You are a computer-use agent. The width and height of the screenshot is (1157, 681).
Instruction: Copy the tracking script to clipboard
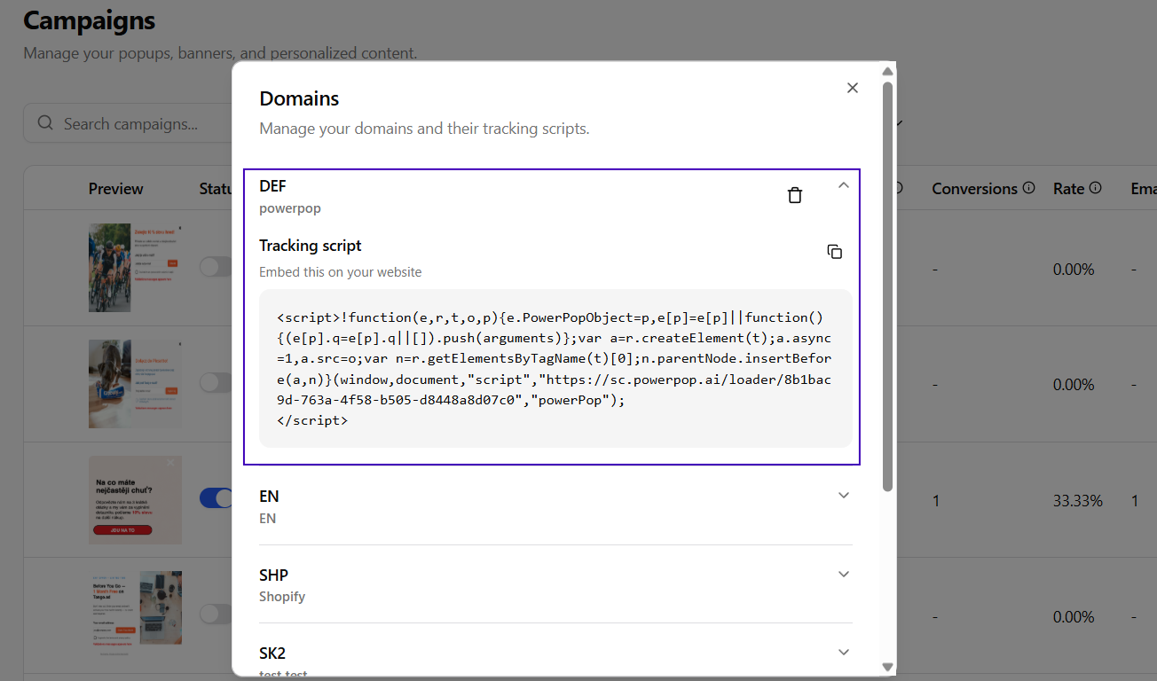[834, 252]
